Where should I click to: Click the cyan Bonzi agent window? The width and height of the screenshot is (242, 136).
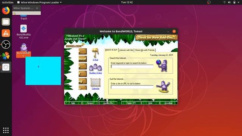coord(43,71)
